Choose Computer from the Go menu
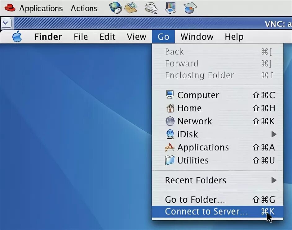 (218, 95)
